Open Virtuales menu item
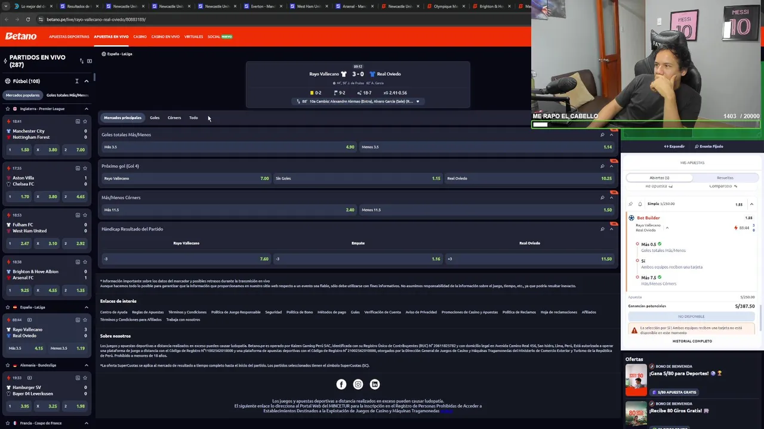The width and height of the screenshot is (764, 429). 193,36
